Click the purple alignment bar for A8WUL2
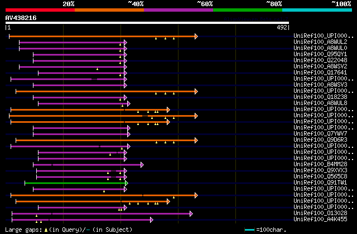Screen dimensions: 357x234 point(72,42)
